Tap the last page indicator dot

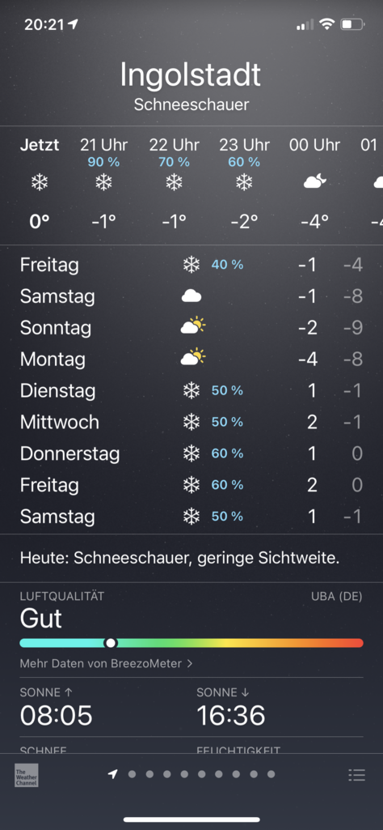pyautogui.click(x=271, y=774)
